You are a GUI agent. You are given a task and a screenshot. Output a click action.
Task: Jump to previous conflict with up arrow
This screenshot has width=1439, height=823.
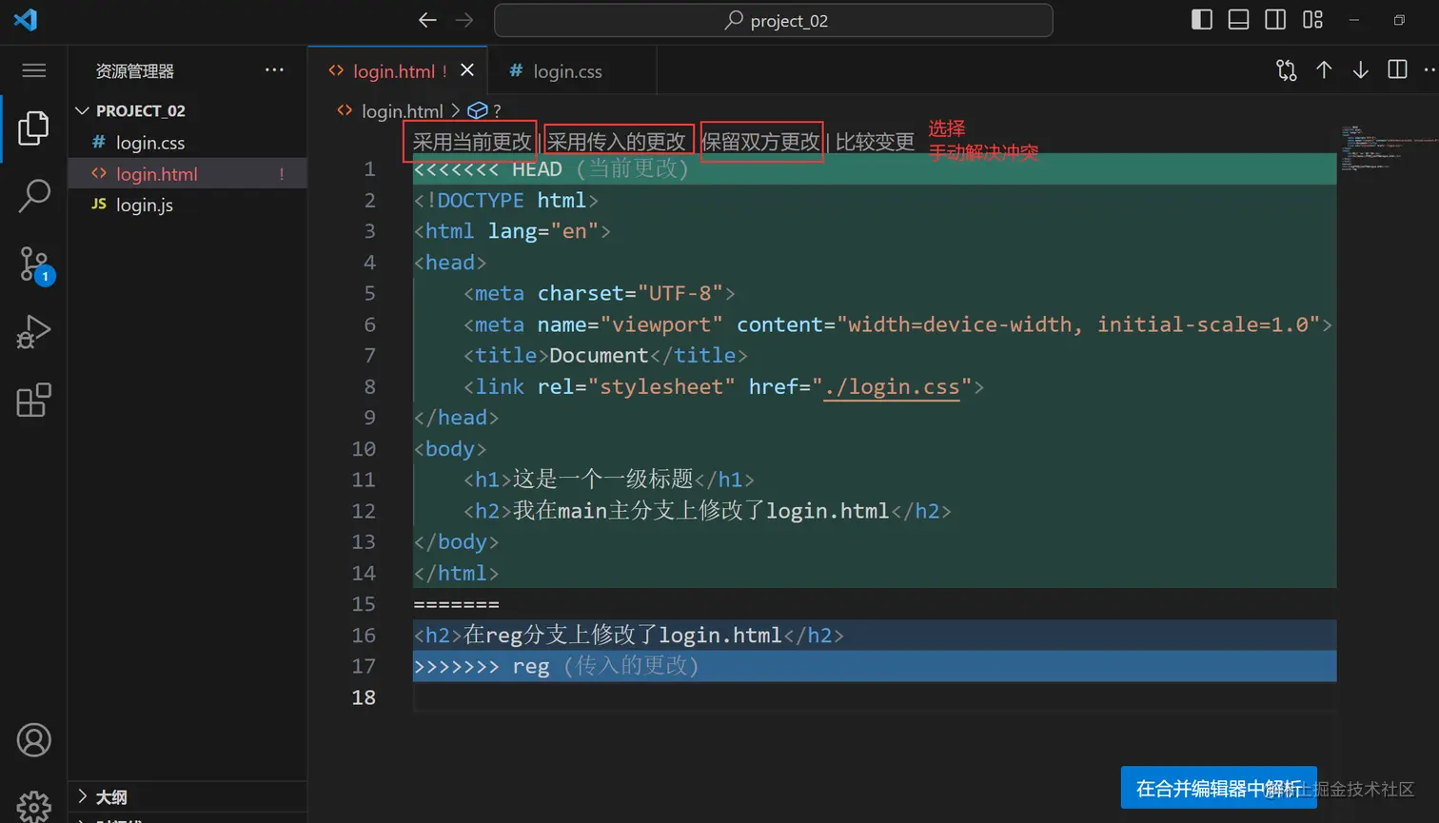coord(1324,69)
